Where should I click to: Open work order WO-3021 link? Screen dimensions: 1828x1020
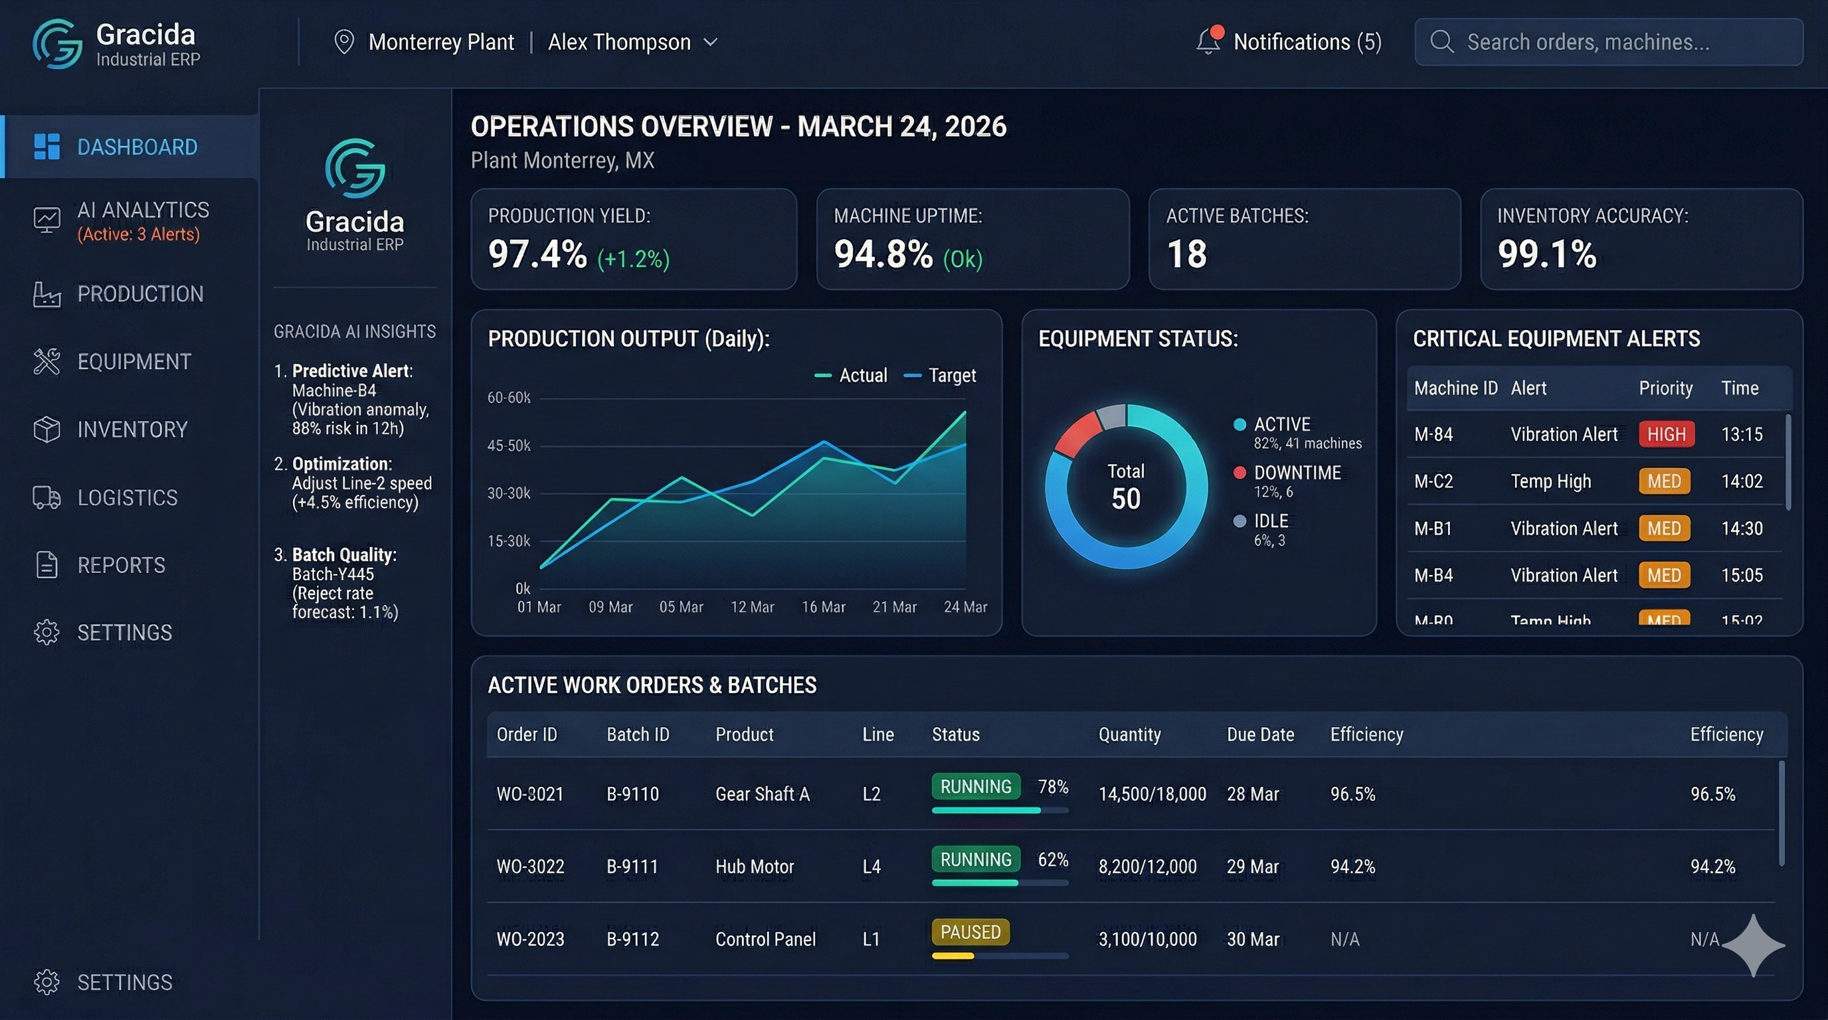pos(529,794)
